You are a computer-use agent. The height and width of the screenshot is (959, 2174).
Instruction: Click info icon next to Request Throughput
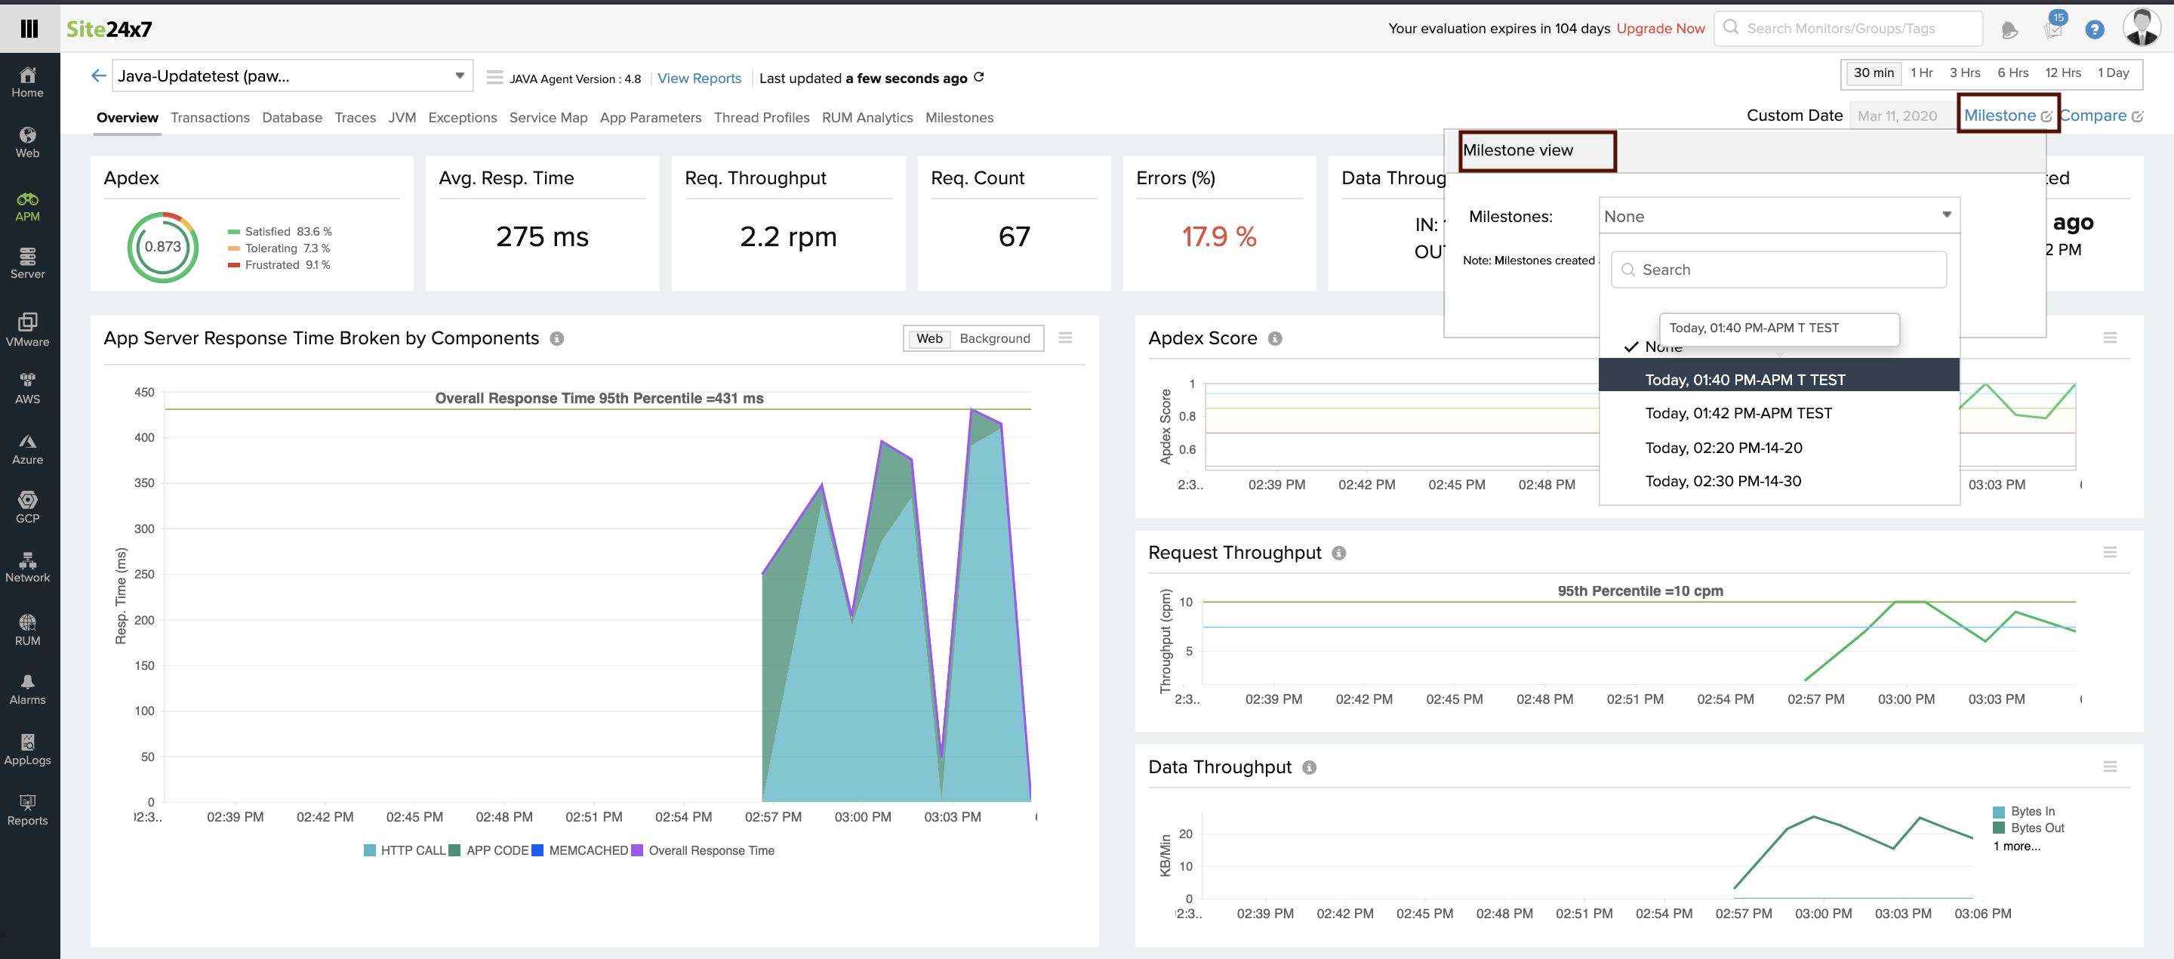click(1338, 553)
